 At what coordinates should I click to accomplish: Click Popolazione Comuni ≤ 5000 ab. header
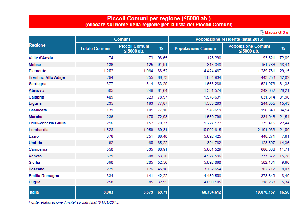249,49
